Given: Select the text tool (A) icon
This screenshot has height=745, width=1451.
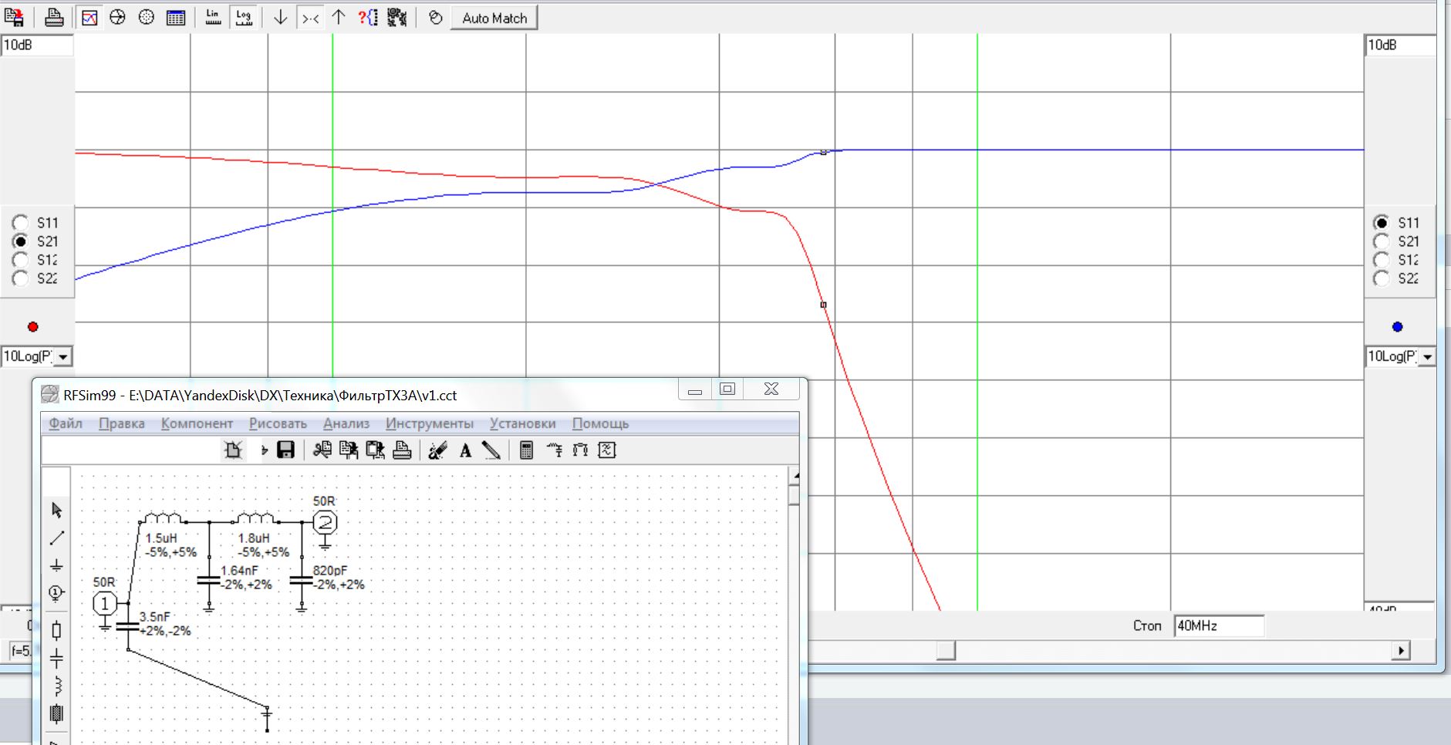Looking at the screenshot, I should coord(465,450).
